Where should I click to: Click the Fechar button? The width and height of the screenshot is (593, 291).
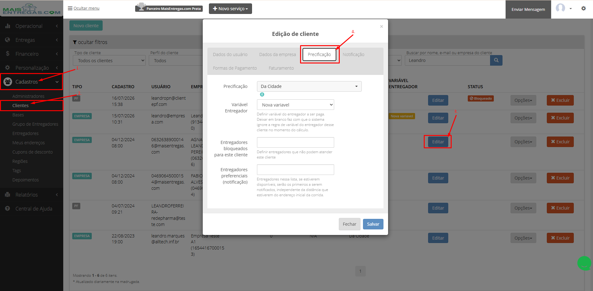click(x=349, y=224)
